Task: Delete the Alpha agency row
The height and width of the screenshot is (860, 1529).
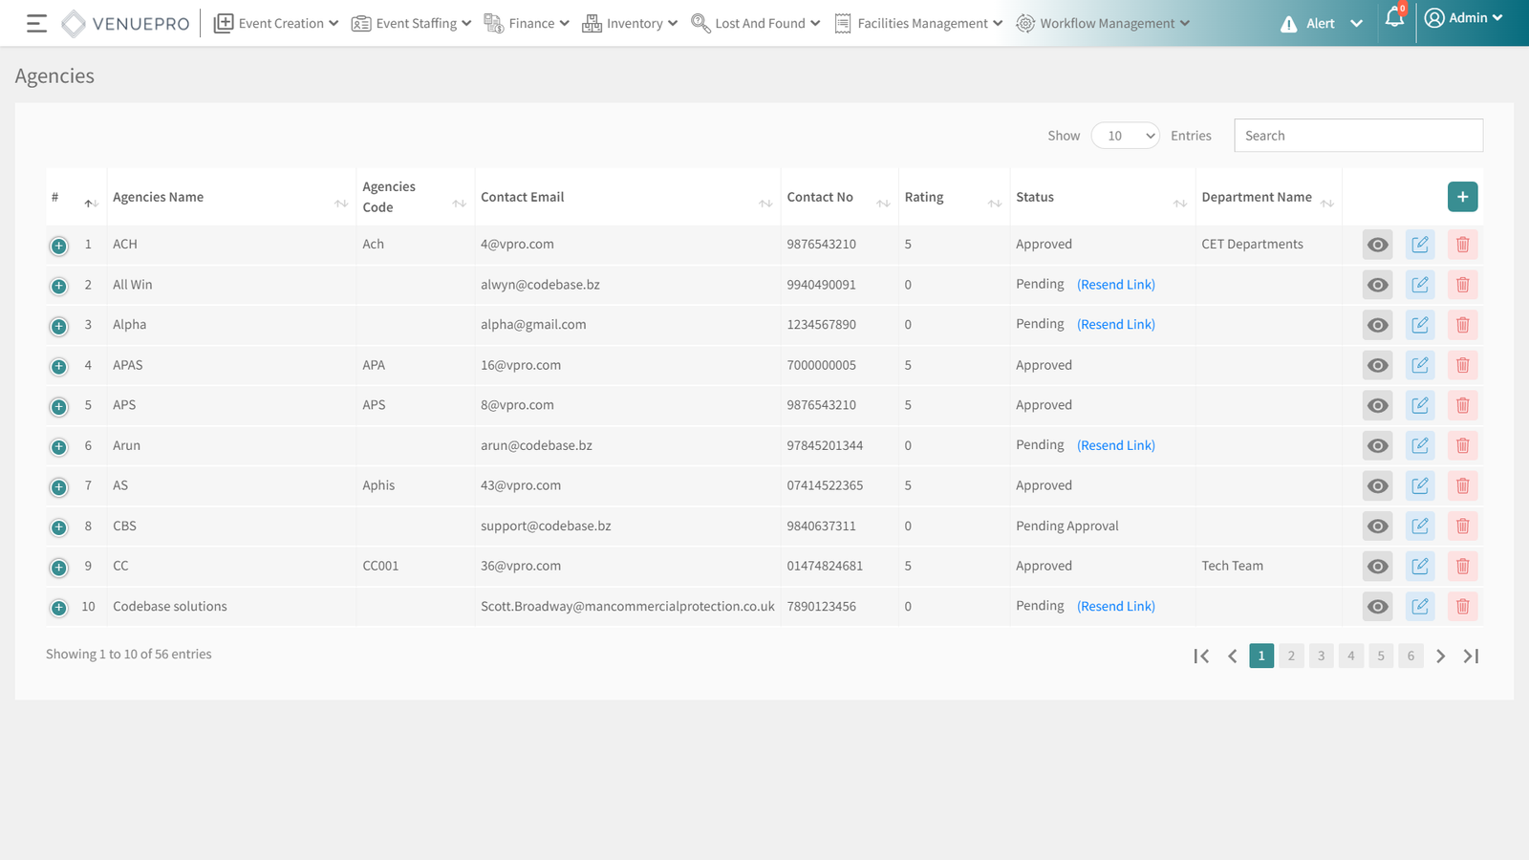Action: coord(1462,325)
